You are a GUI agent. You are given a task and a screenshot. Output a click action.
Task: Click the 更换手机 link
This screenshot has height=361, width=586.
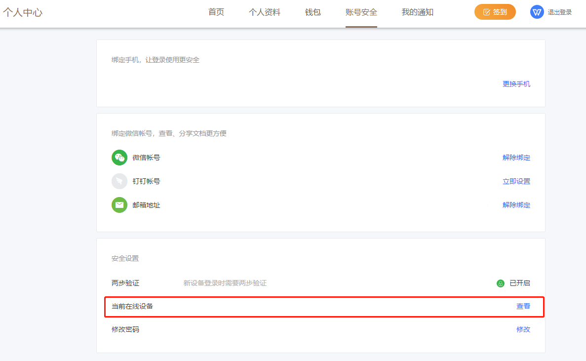516,84
